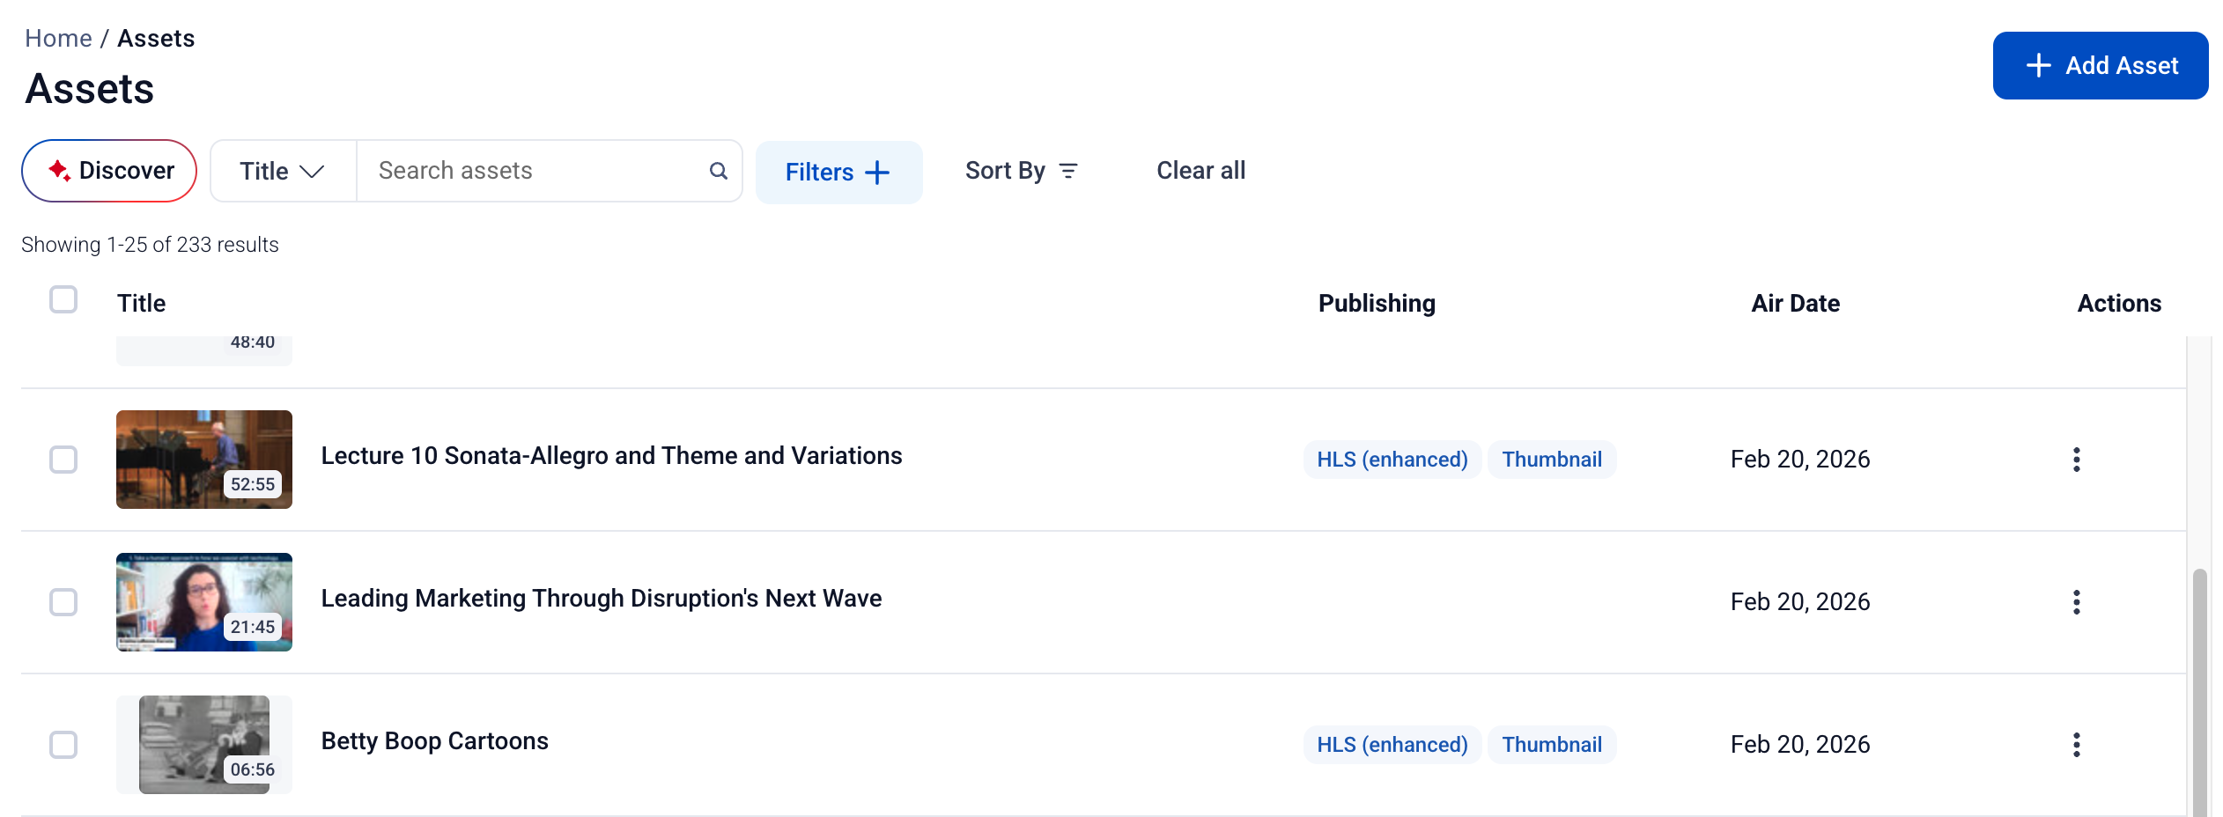The height and width of the screenshot is (817, 2223).
Task: Open Lecture 10 Sonata-Allegro video thumbnail
Action: click(x=204, y=460)
